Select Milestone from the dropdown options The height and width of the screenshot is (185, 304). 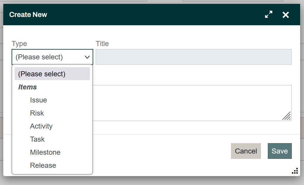pyautogui.click(x=45, y=152)
